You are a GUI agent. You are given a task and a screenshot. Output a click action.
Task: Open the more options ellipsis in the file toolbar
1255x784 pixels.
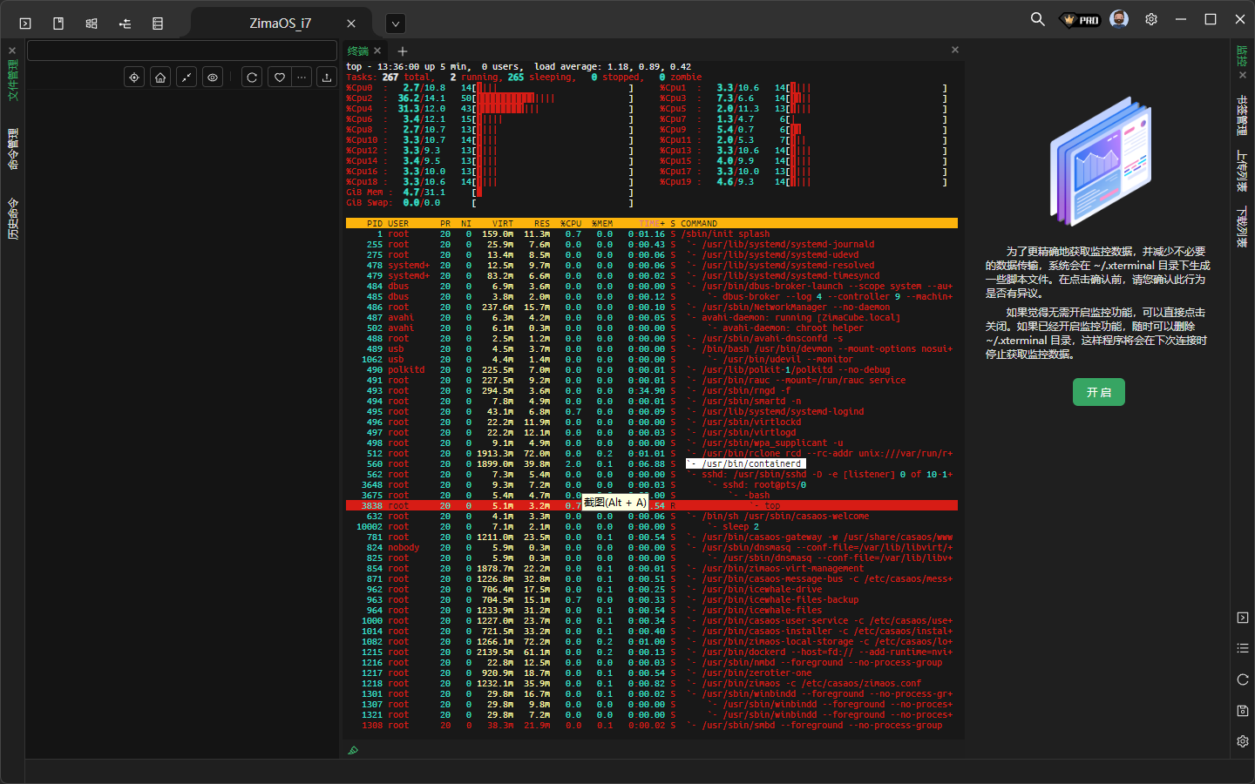302,78
